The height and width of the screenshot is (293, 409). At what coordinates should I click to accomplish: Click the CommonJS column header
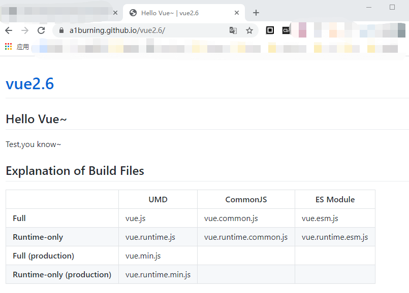point(246,200)
